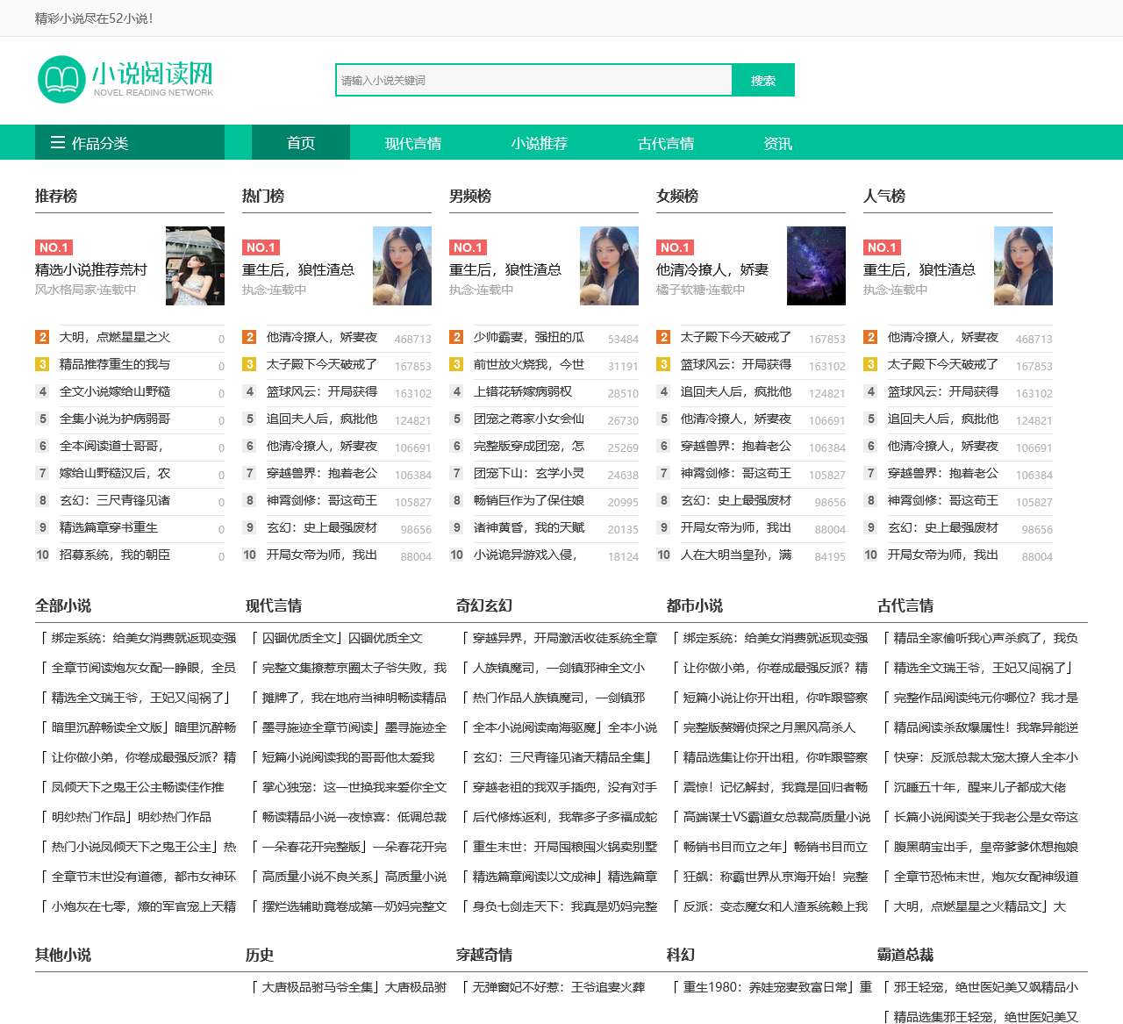
Task: Open the 资讯 navigation item
Action: 777,143
